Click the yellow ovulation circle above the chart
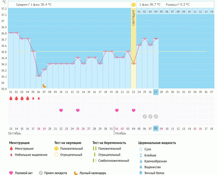Image resolution: width=217 pixels, height=175 pixels. tap(134, 5)
